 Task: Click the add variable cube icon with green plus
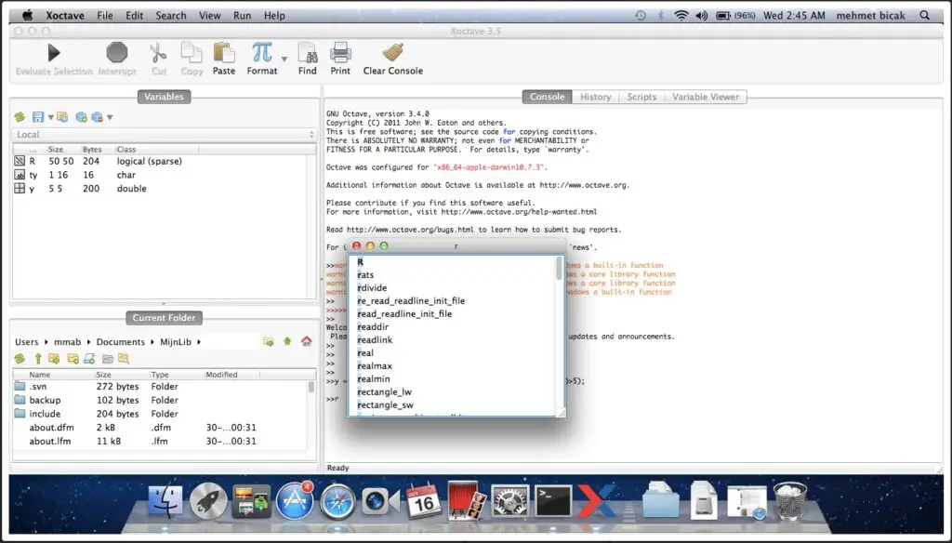[81, 117]
